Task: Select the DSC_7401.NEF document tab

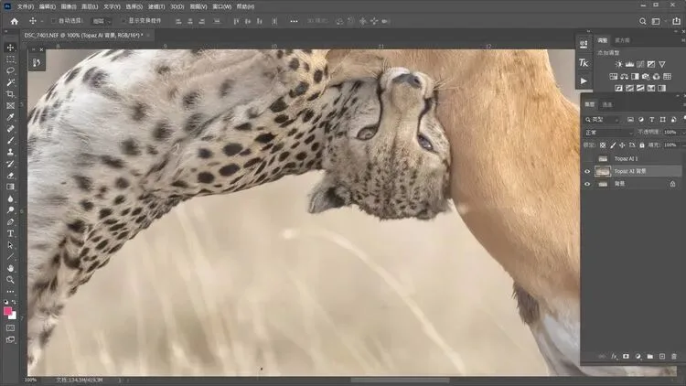Action: point(83,35)
